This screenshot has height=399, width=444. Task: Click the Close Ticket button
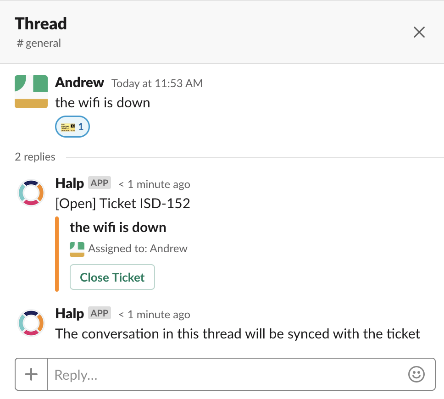112,277
